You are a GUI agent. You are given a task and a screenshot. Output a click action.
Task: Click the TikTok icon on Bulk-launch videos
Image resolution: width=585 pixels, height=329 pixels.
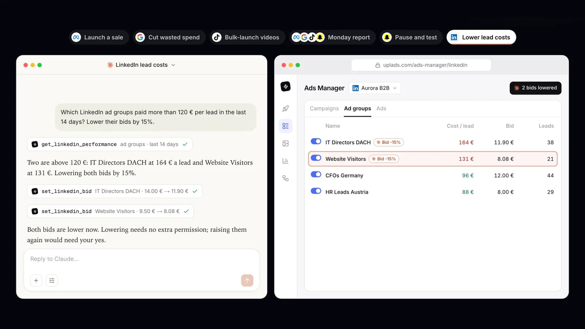pyautogui.click(x=217, y=37)
